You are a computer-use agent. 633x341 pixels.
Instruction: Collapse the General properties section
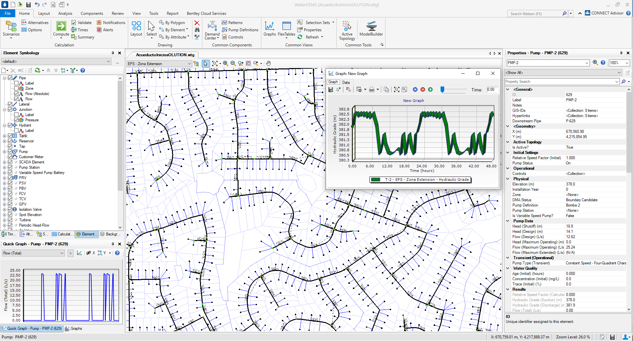pyautogui.click(x=508, y=89)
